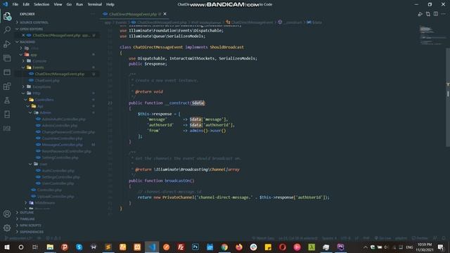
Task: Open the Manage gear icon
Action: tap(7, 228)
